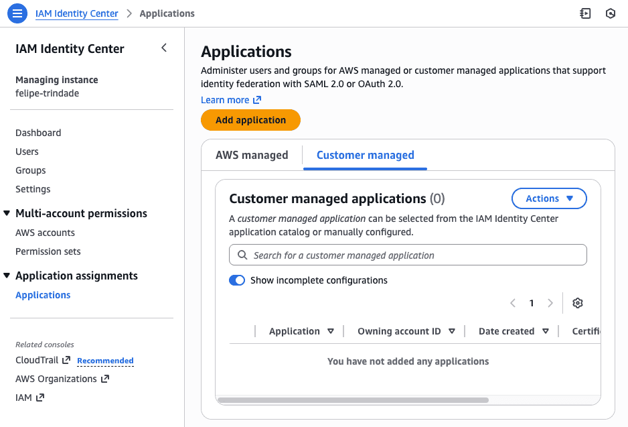This screenshot has height=427, width=628.
Task: Go to next page arrow
Action: click(x=550, y=303)
